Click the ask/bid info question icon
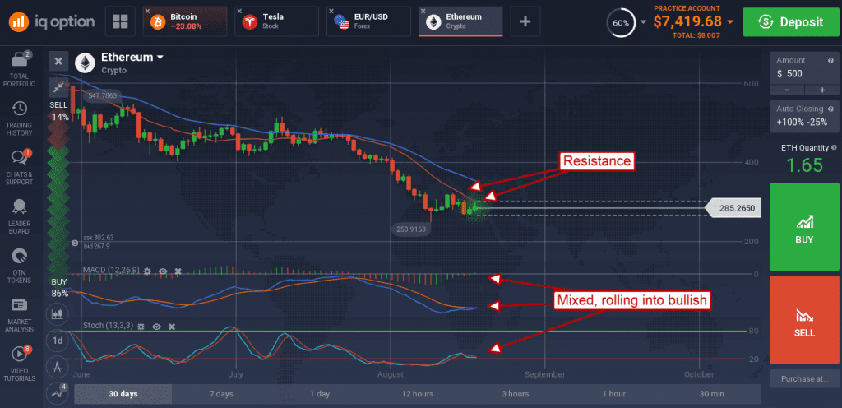The image size is (842, 408). pyautogui.click(x=76, y=243)
